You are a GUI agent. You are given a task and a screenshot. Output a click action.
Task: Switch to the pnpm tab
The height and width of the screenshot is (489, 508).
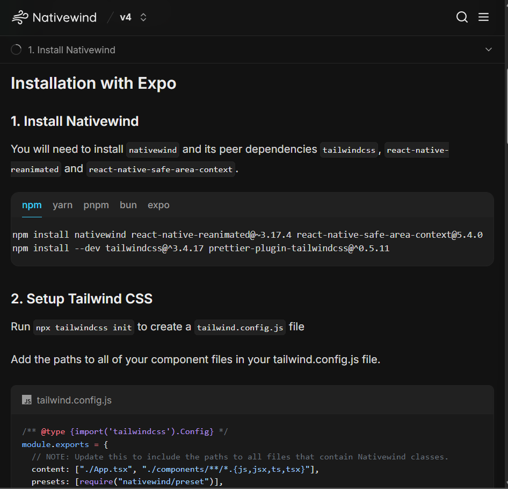pyautogui.click(x=96, y=205)
